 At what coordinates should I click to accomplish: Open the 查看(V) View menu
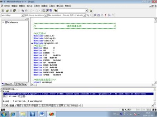[22, 6]
